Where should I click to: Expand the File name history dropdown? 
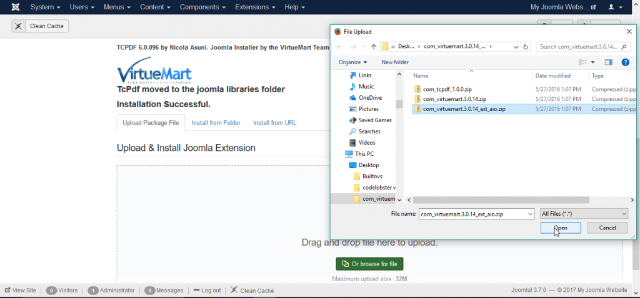click(529, 213)
